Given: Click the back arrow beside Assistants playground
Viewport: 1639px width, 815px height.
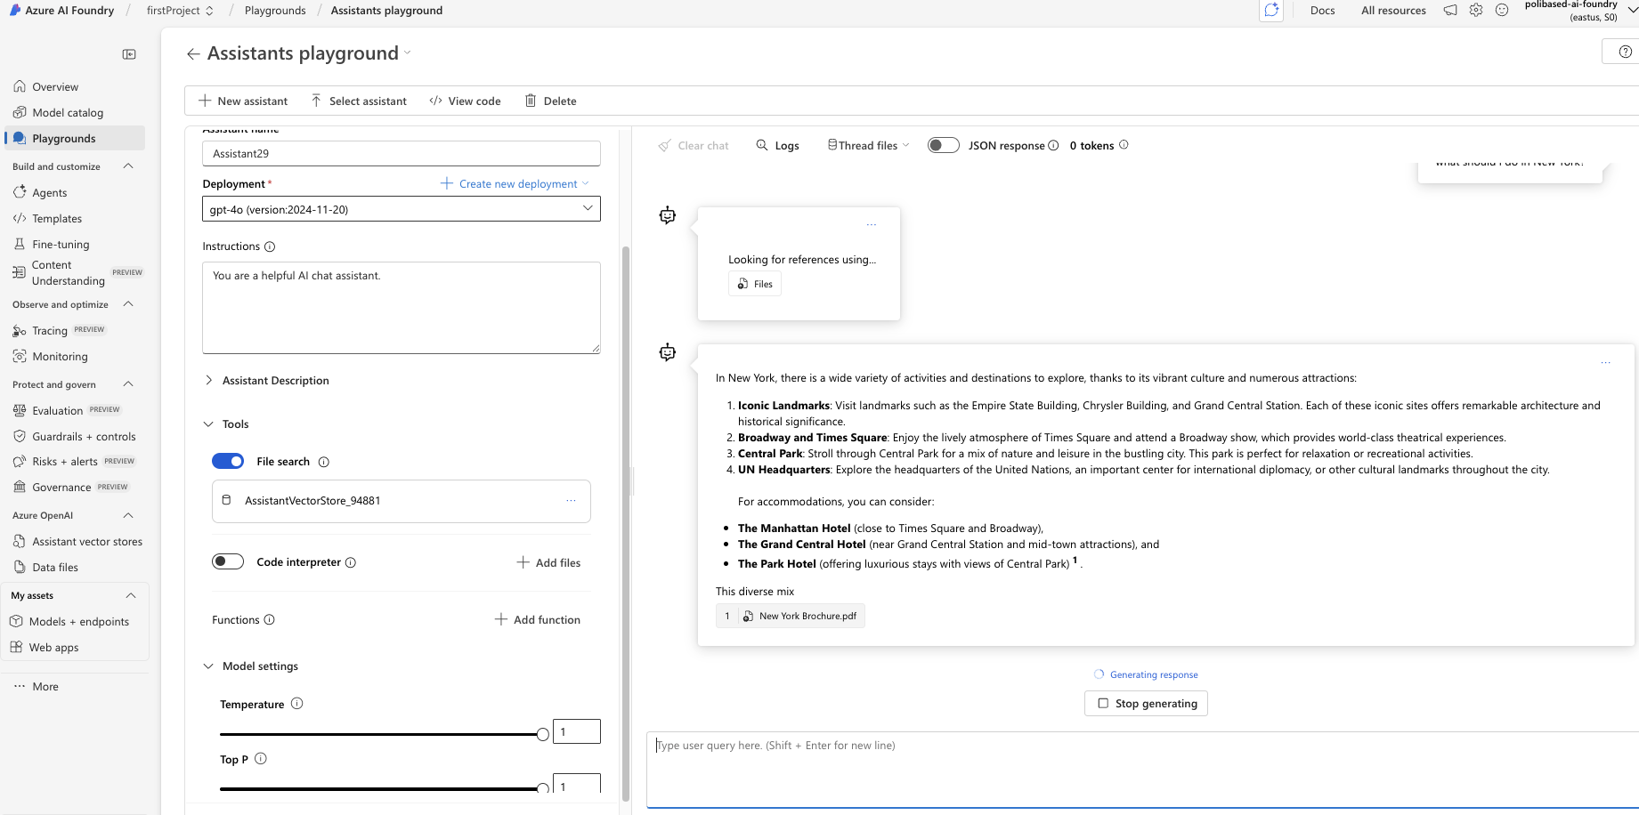Looking at the screenshot, I should pos(193,54).
